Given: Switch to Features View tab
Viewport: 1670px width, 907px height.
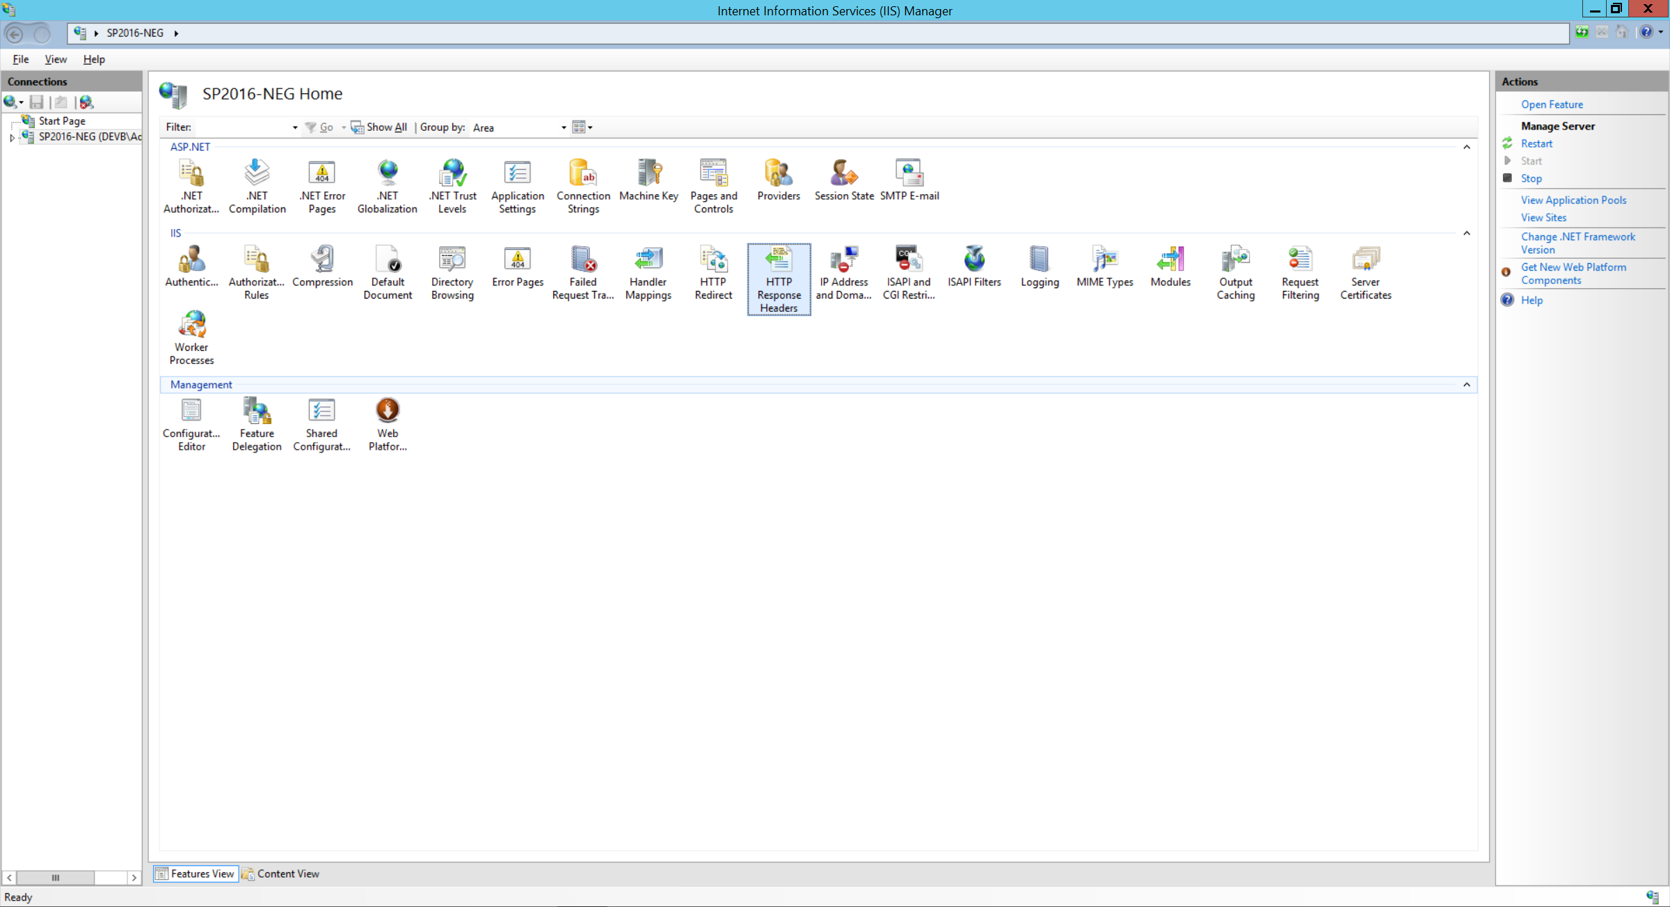Looking at the screenshot, I should 196,874.
